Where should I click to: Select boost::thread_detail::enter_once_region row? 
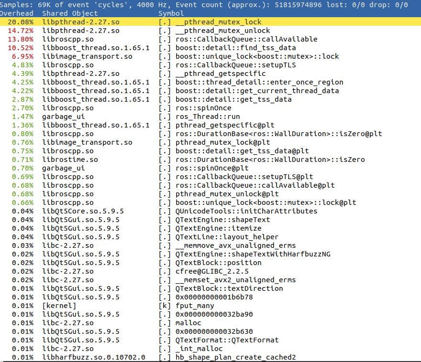pyautogui.click(x=210, y=82)
